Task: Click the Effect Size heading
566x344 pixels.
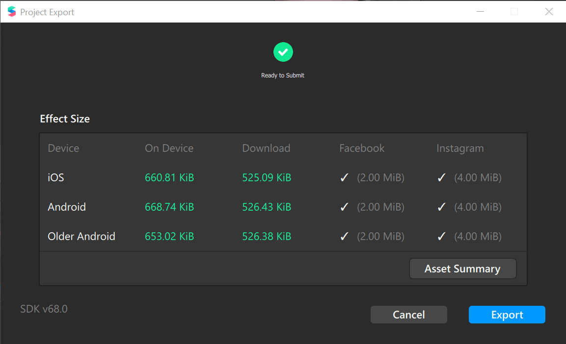Action: [x=65, y=119]
